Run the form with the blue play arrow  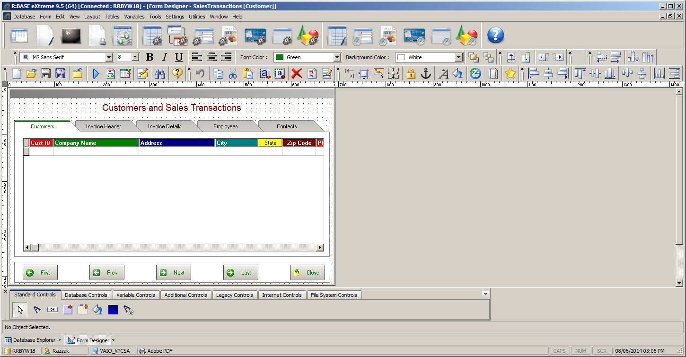(96, 73)
